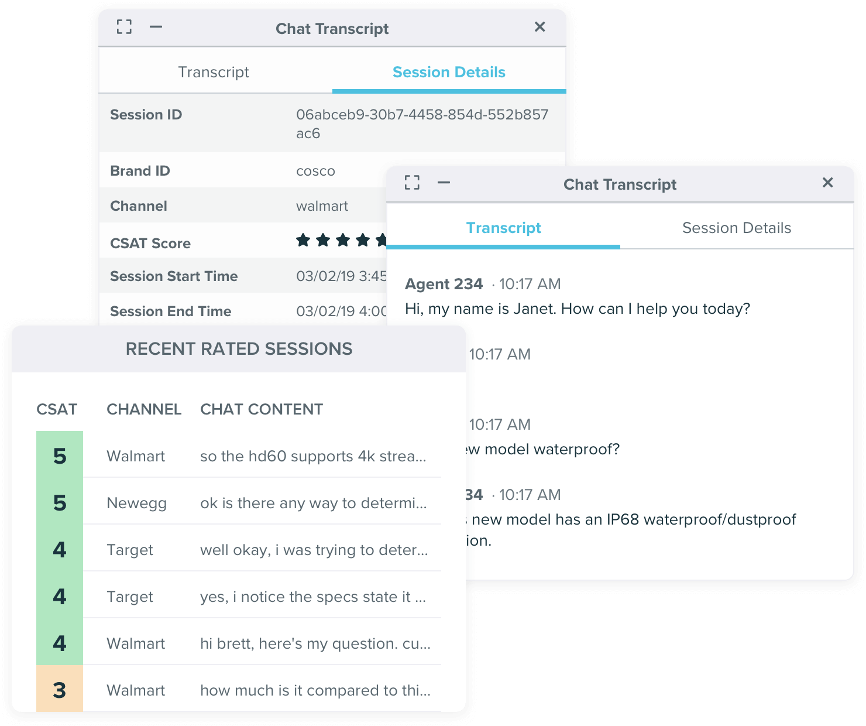The height and width of the screenshot is (726, 866).
Task: Click the Session End Time value
Action: (341, 311)
